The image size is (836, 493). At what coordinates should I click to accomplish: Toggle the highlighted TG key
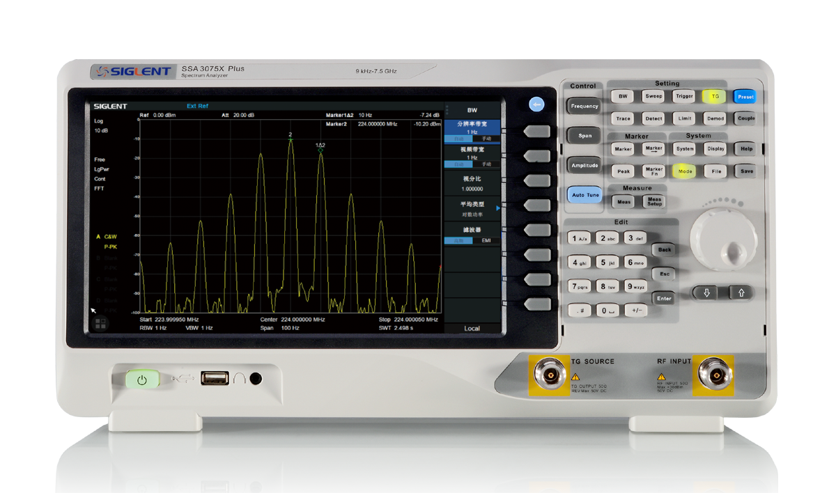tap(714, 97)
